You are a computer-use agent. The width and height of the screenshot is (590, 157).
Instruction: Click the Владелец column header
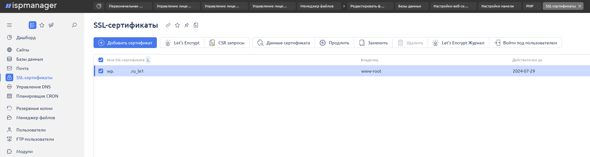click(x=369, y=60)
